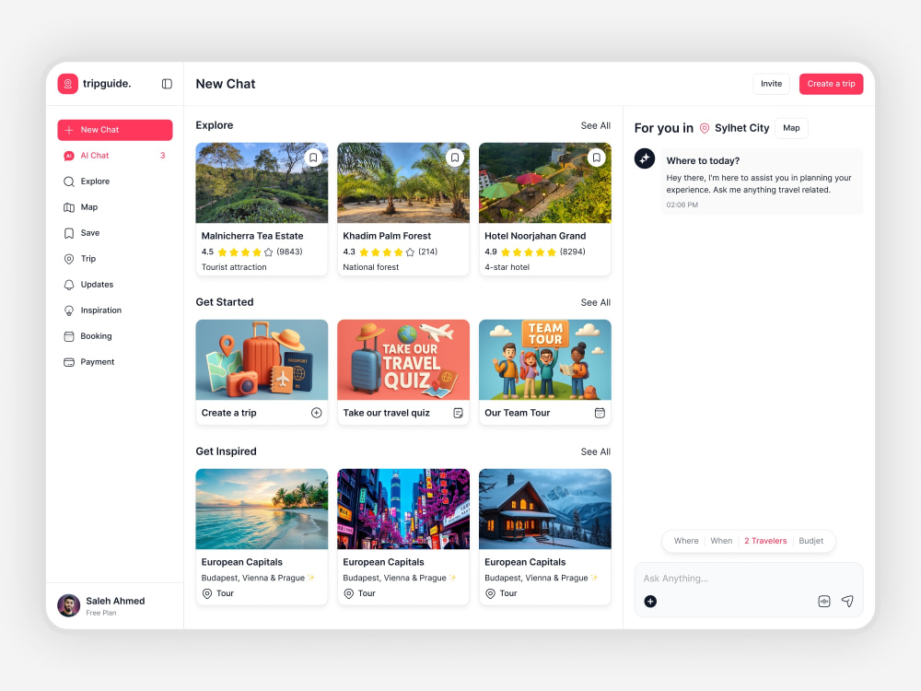Open Khadim Palm Forest title
The height and width of the screenshot is (691, 921).
point(387,236)
